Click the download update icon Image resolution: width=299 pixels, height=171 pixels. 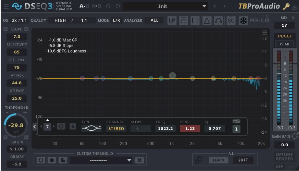pos(295,7)
